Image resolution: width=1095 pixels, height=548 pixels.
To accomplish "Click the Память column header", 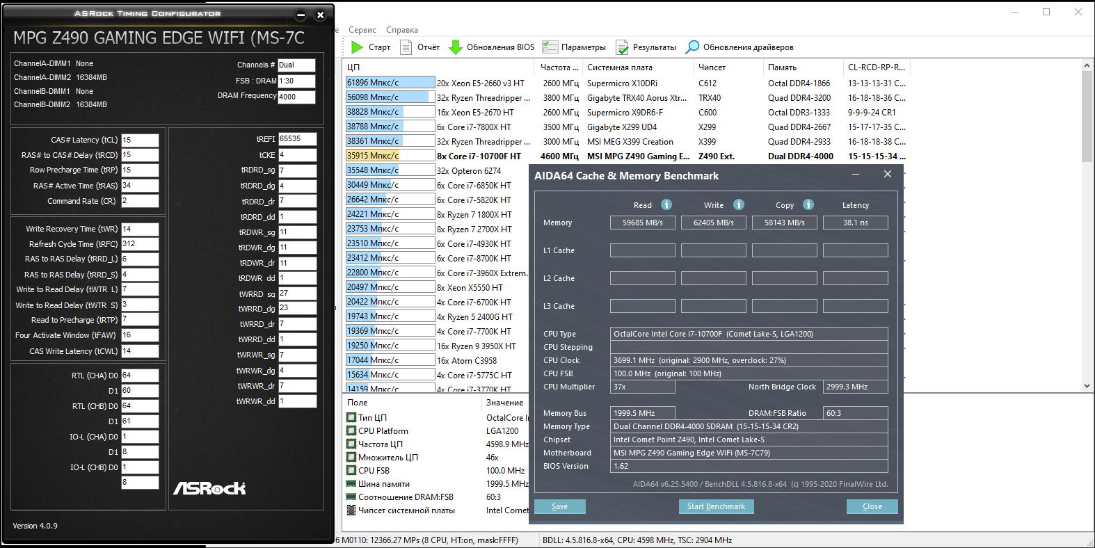I will click(x=804, y=67).
